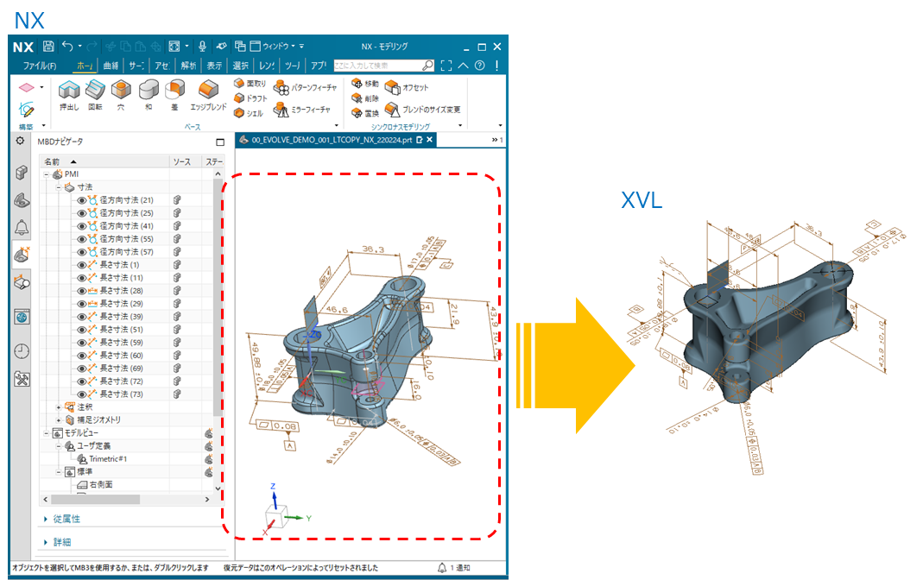
Task: Open the bell notification sidebar icon
Action: [22, 227]
